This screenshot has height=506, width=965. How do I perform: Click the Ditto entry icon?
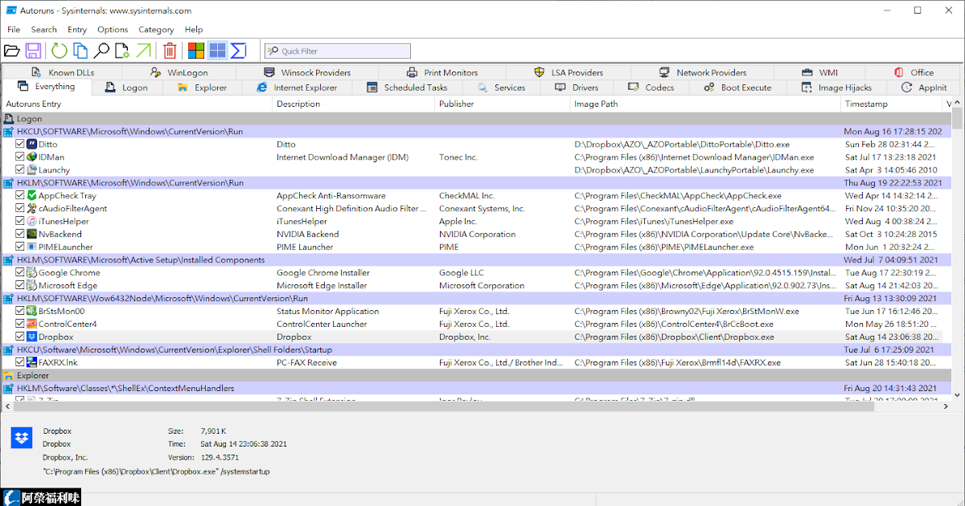32,144
